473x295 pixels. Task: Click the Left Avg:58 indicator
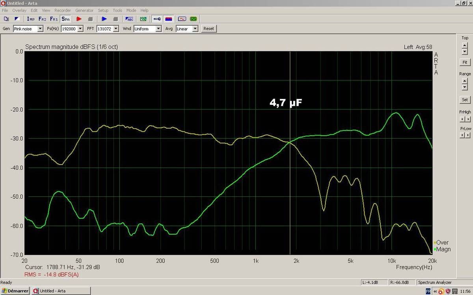pos(418,47)
